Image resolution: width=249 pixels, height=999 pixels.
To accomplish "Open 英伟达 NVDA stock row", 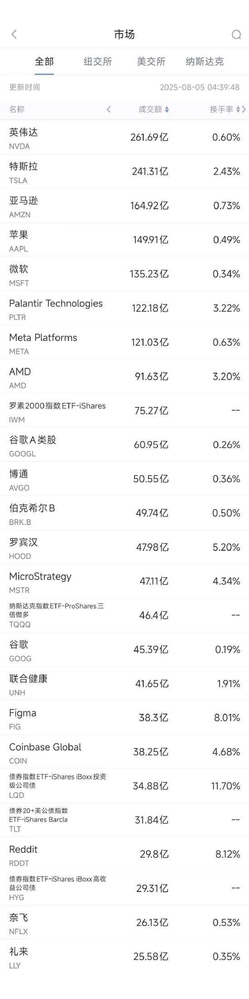I will click(124, 137).
